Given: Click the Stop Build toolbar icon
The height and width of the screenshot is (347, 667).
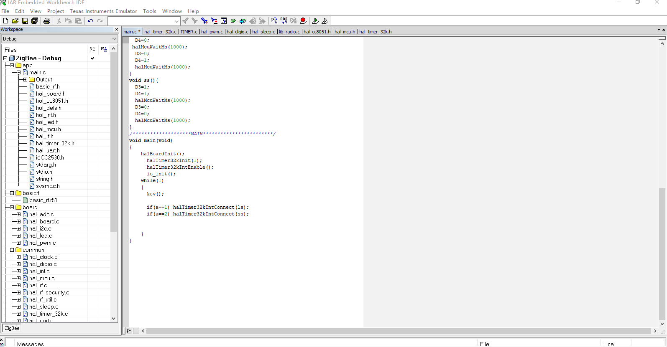Looking at the screenshot, I should point(294,21).
